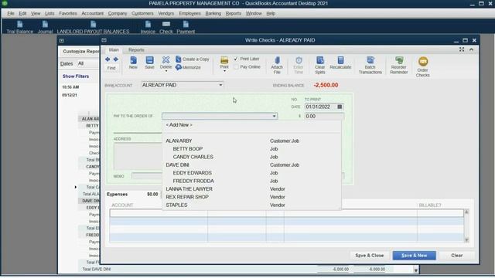Open the Journal shortcut icon
This screenshot has width=495, height=278.
pyautogui.click(x=45, y=27)
